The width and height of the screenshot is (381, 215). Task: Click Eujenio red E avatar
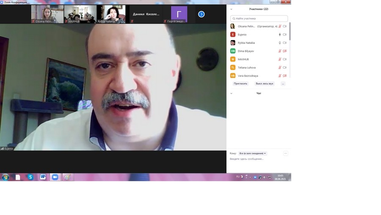[233, 34]
